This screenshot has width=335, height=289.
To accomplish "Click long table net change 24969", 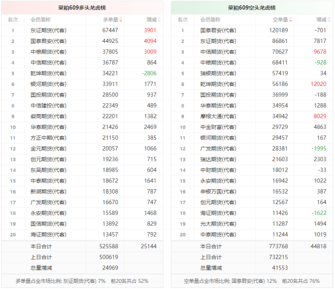I will 110,268.
